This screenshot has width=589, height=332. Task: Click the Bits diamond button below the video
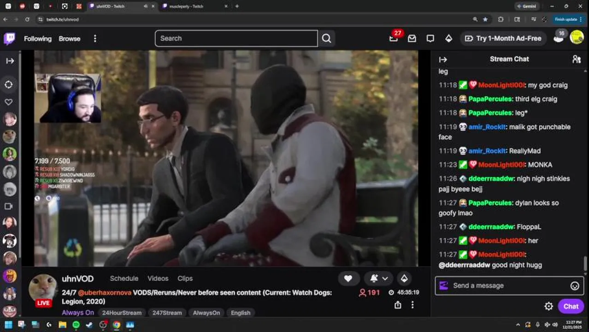click(x=404, y=279)
